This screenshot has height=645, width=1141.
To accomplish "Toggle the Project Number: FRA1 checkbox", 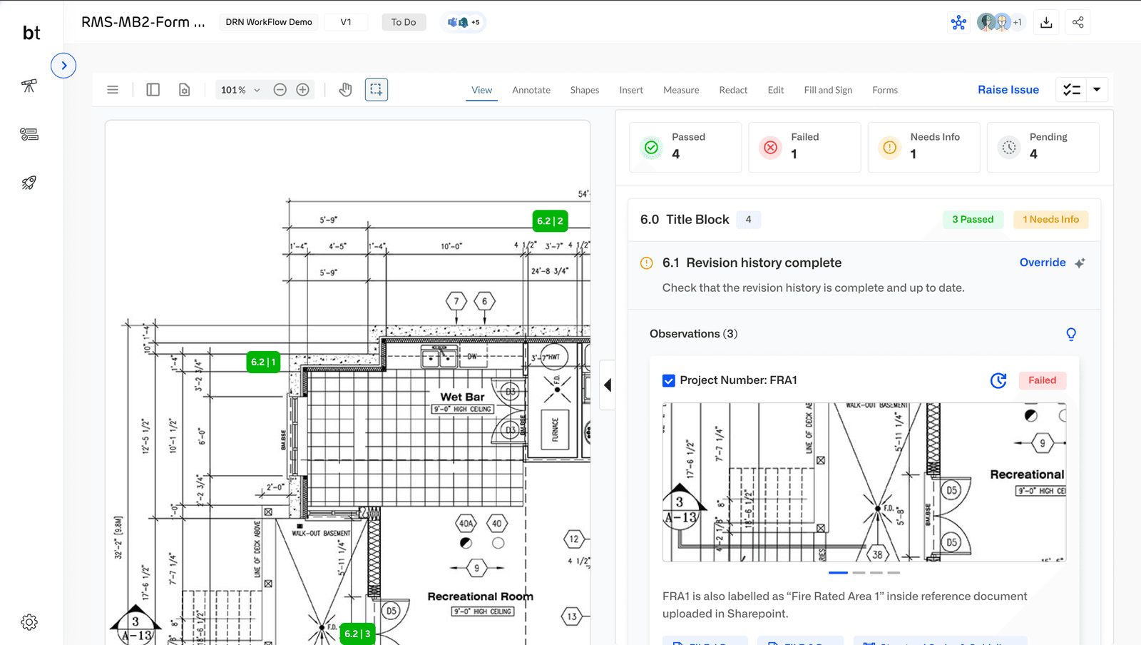I will pyautogui.click(x=669, y=381).
